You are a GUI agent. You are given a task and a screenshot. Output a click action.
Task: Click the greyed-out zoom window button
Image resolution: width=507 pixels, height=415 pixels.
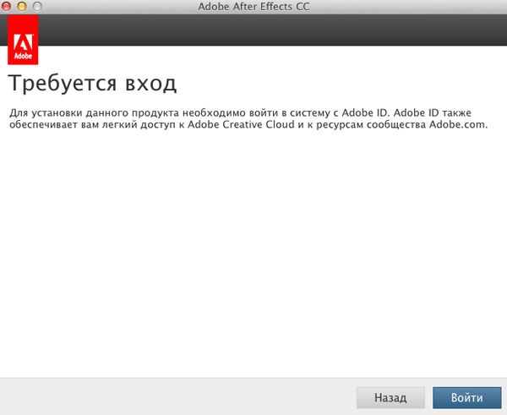(x=37, y=6)
